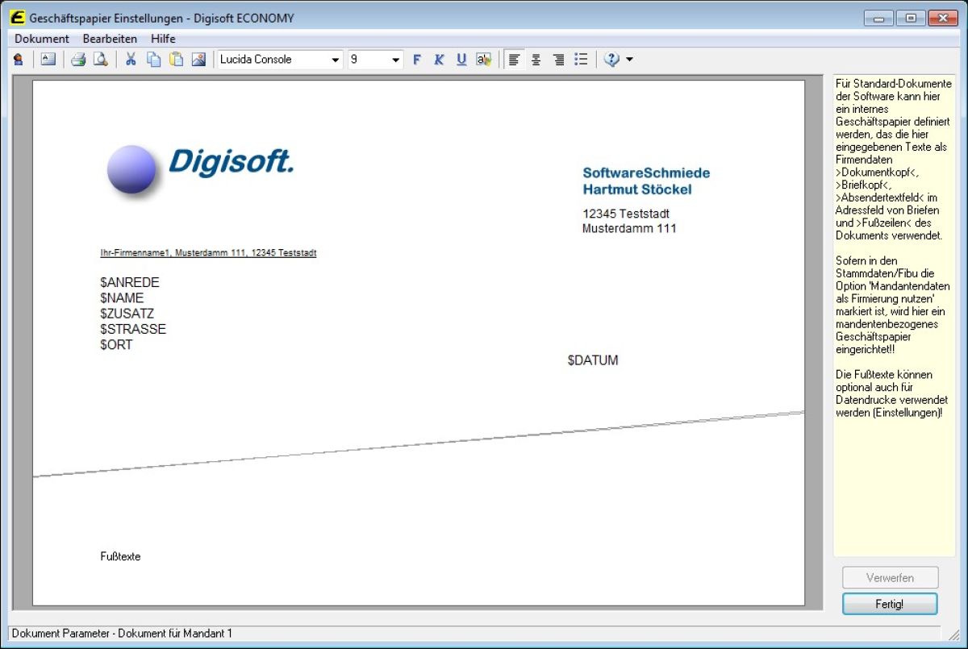Toggle bold formatting (F)
The width and height of the screenshot is (968, 649).
417,60
